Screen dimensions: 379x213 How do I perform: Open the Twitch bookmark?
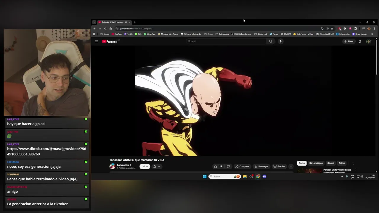[x=129, y=34]
